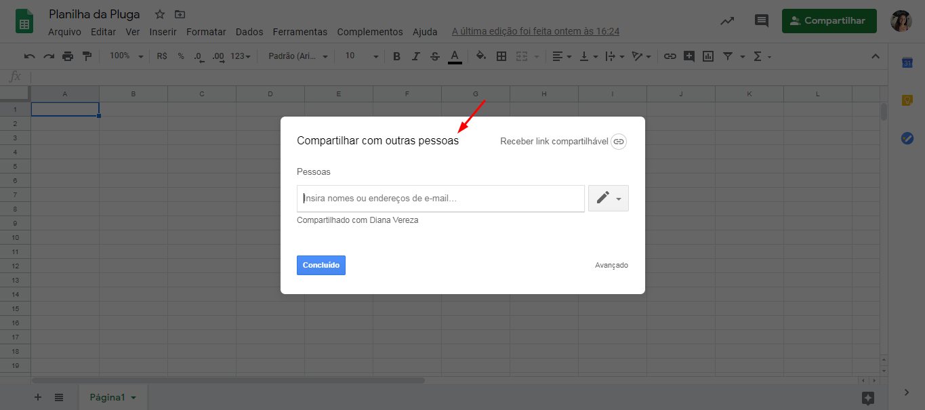Open Google Keep in side panel
This screenshot has height=410, width=925.
point(907,100)
